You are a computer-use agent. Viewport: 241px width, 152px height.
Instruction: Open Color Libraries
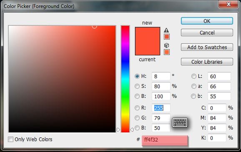(207, 62)
